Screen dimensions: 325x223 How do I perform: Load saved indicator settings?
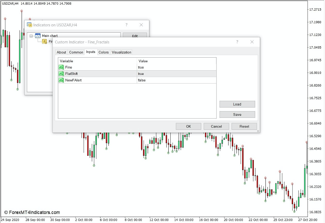[x=237, y=104]
